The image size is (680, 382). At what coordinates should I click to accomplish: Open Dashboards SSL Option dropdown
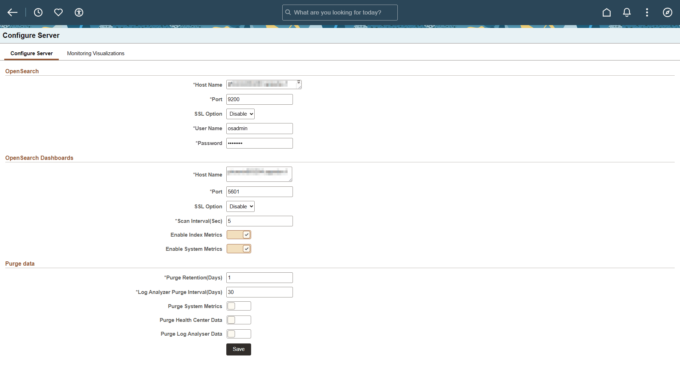tap(240, 207)
